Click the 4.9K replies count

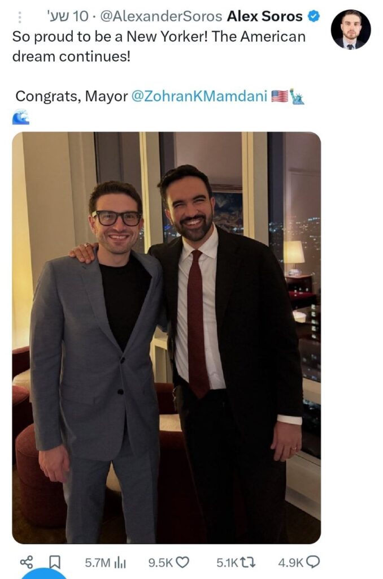[291, 563]
